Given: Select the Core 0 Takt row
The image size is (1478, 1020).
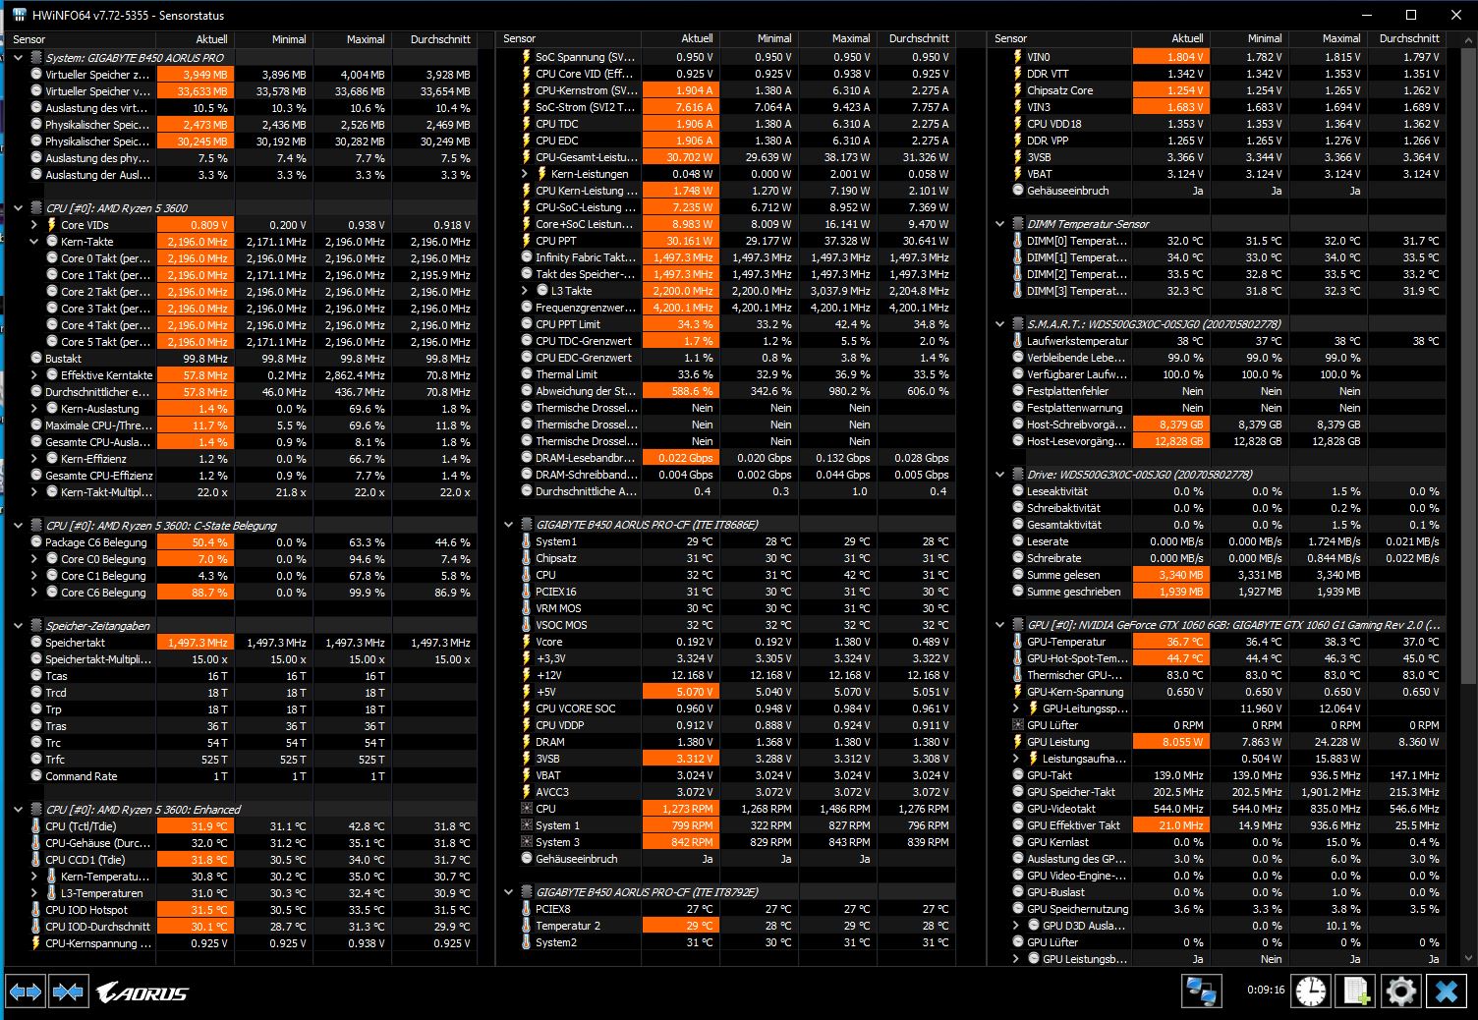Looking at the screenshot, I should [x=244, y=258].
